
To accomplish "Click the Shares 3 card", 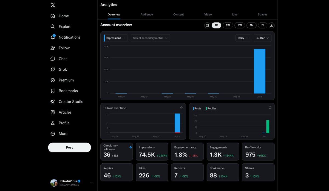I will point(258,172).
